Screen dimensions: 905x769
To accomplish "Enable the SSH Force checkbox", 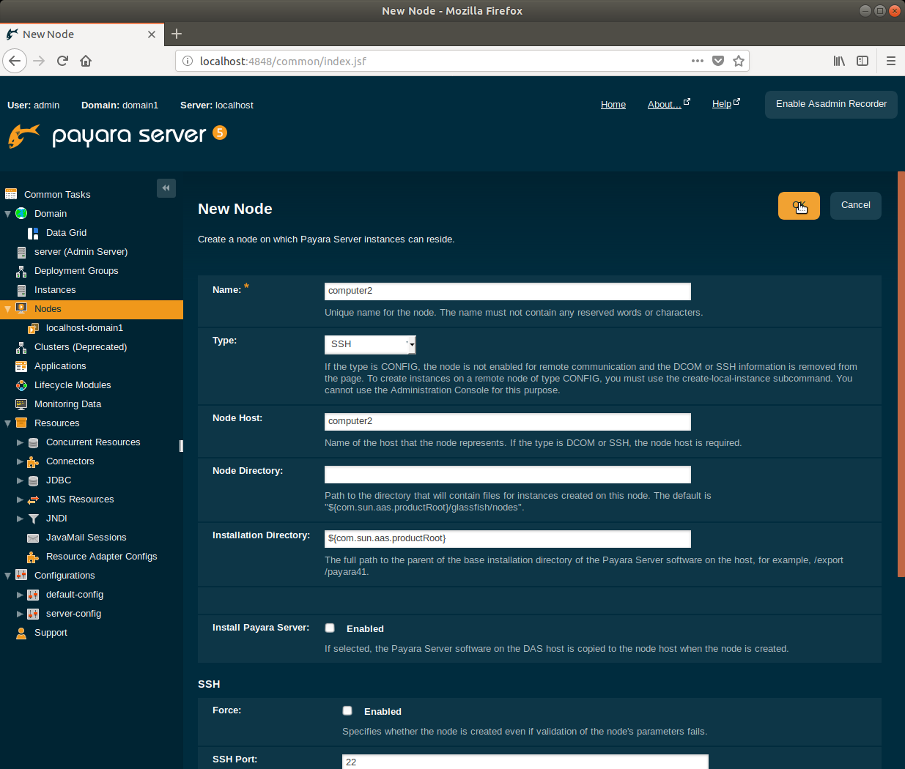I will click(x=347, y=710).
